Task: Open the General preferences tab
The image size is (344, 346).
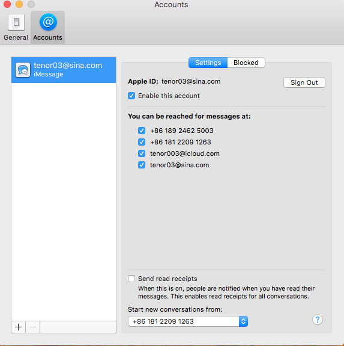Action: 16,28
